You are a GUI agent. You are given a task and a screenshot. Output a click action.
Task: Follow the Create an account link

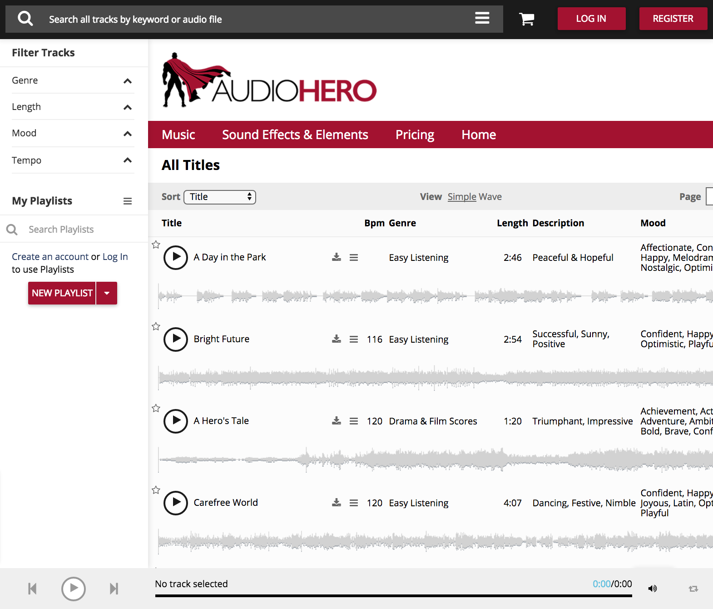[50, 257]
